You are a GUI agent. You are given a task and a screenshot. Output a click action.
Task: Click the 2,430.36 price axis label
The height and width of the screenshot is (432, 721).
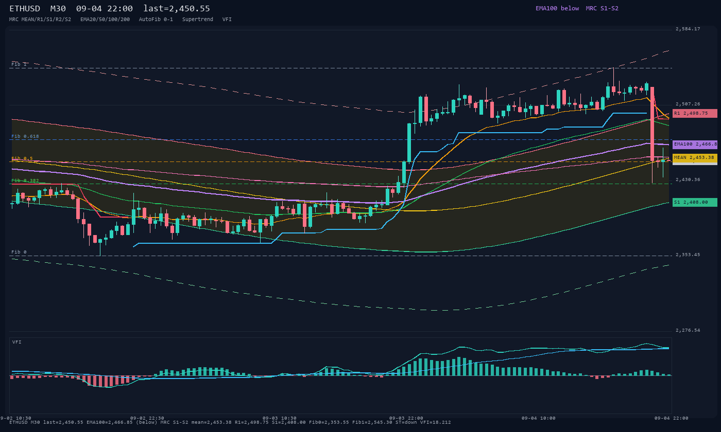click(x=688, y=179)
